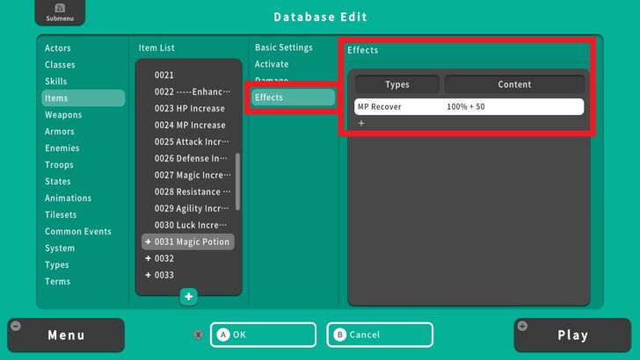Open the Common Events category
The image size is (640, 360).
(78, 232)
